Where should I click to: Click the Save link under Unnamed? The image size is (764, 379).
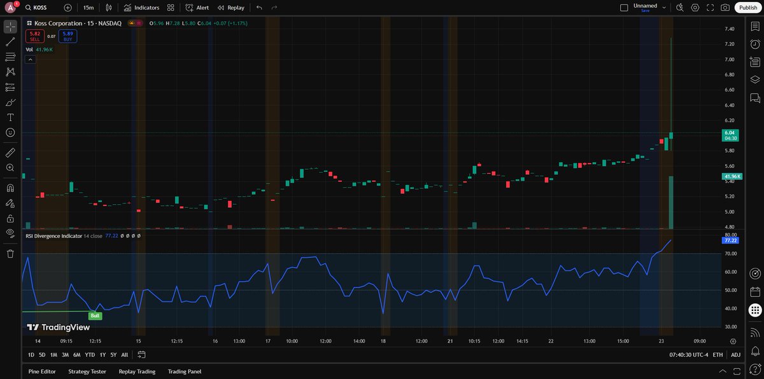click(645, 11)
